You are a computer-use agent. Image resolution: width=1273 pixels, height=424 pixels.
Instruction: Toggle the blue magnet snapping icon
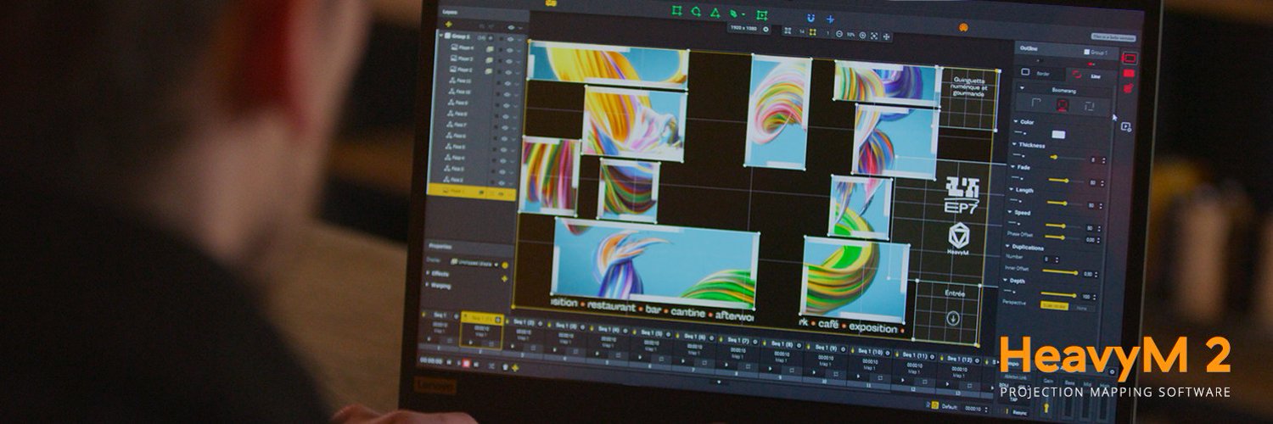pyautogui.click(x=810, y=18)
